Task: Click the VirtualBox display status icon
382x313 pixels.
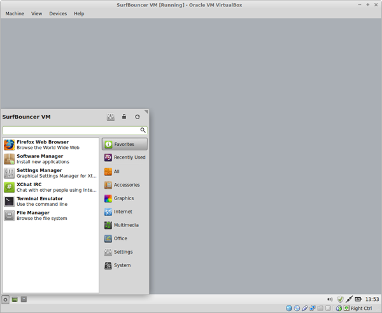Action: [x=328, y=309]
